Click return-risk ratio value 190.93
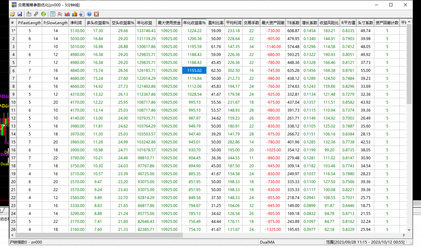The width and height of the screenshot is (421, 248). 329,54
